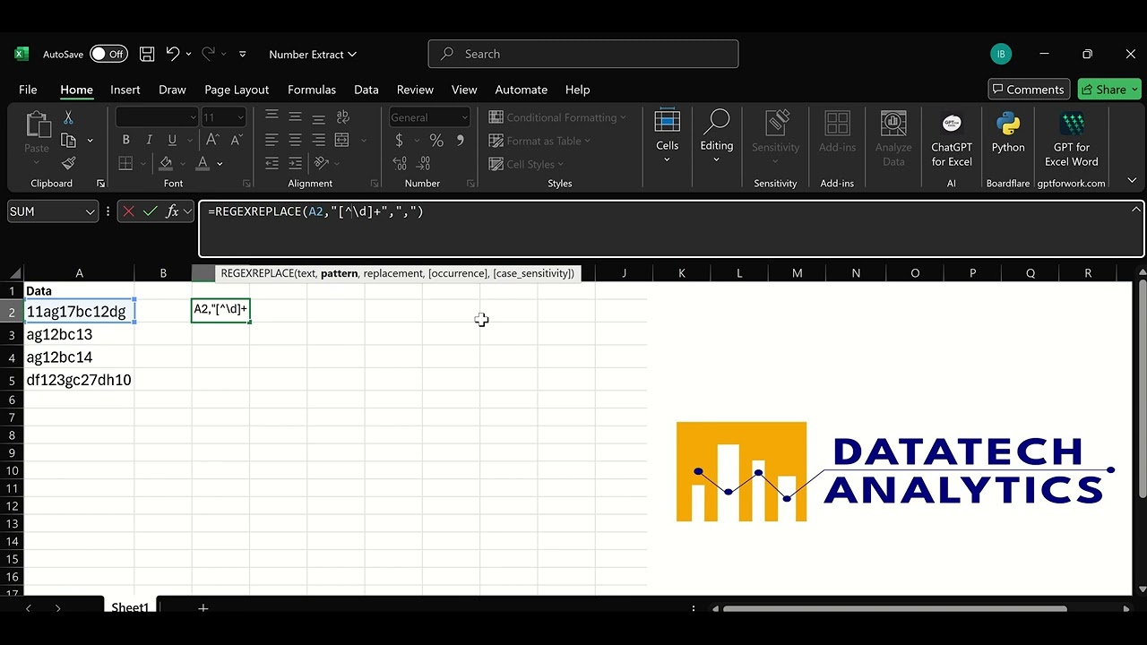This screenshot has height=645, width=1147.
Task: Launch the Python Boardflare add-in
Action: [1008, 132]
